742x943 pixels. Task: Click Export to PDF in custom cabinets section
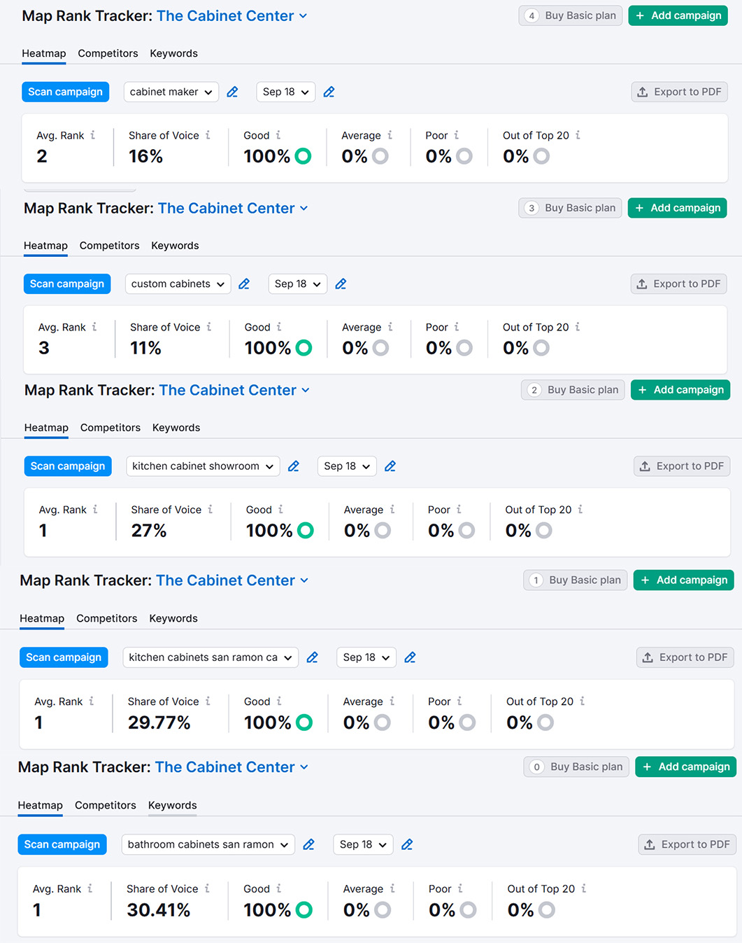point(678,284)
